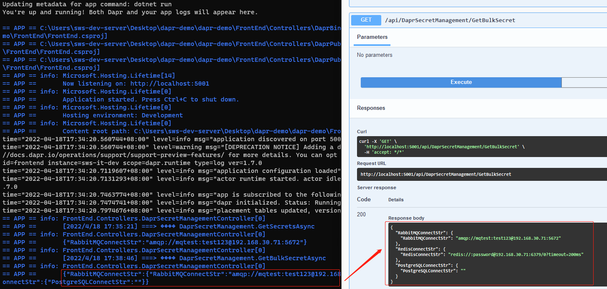Click the Code column header
This screenshot has width=607, height=289.
click(x=364, y=200)
